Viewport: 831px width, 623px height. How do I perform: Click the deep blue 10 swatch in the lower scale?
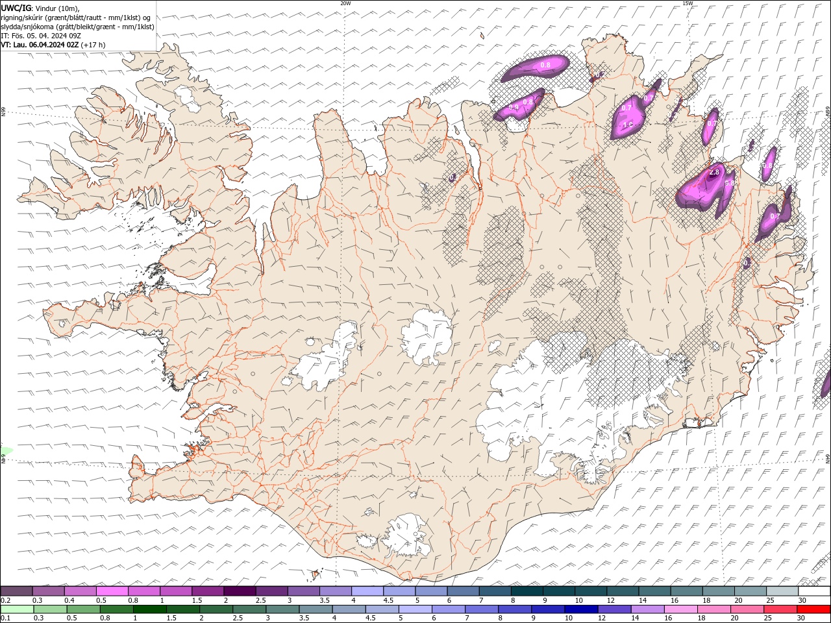(x=582, y=609)
